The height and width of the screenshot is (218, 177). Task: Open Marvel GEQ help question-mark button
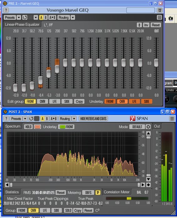tap(6, 10)
